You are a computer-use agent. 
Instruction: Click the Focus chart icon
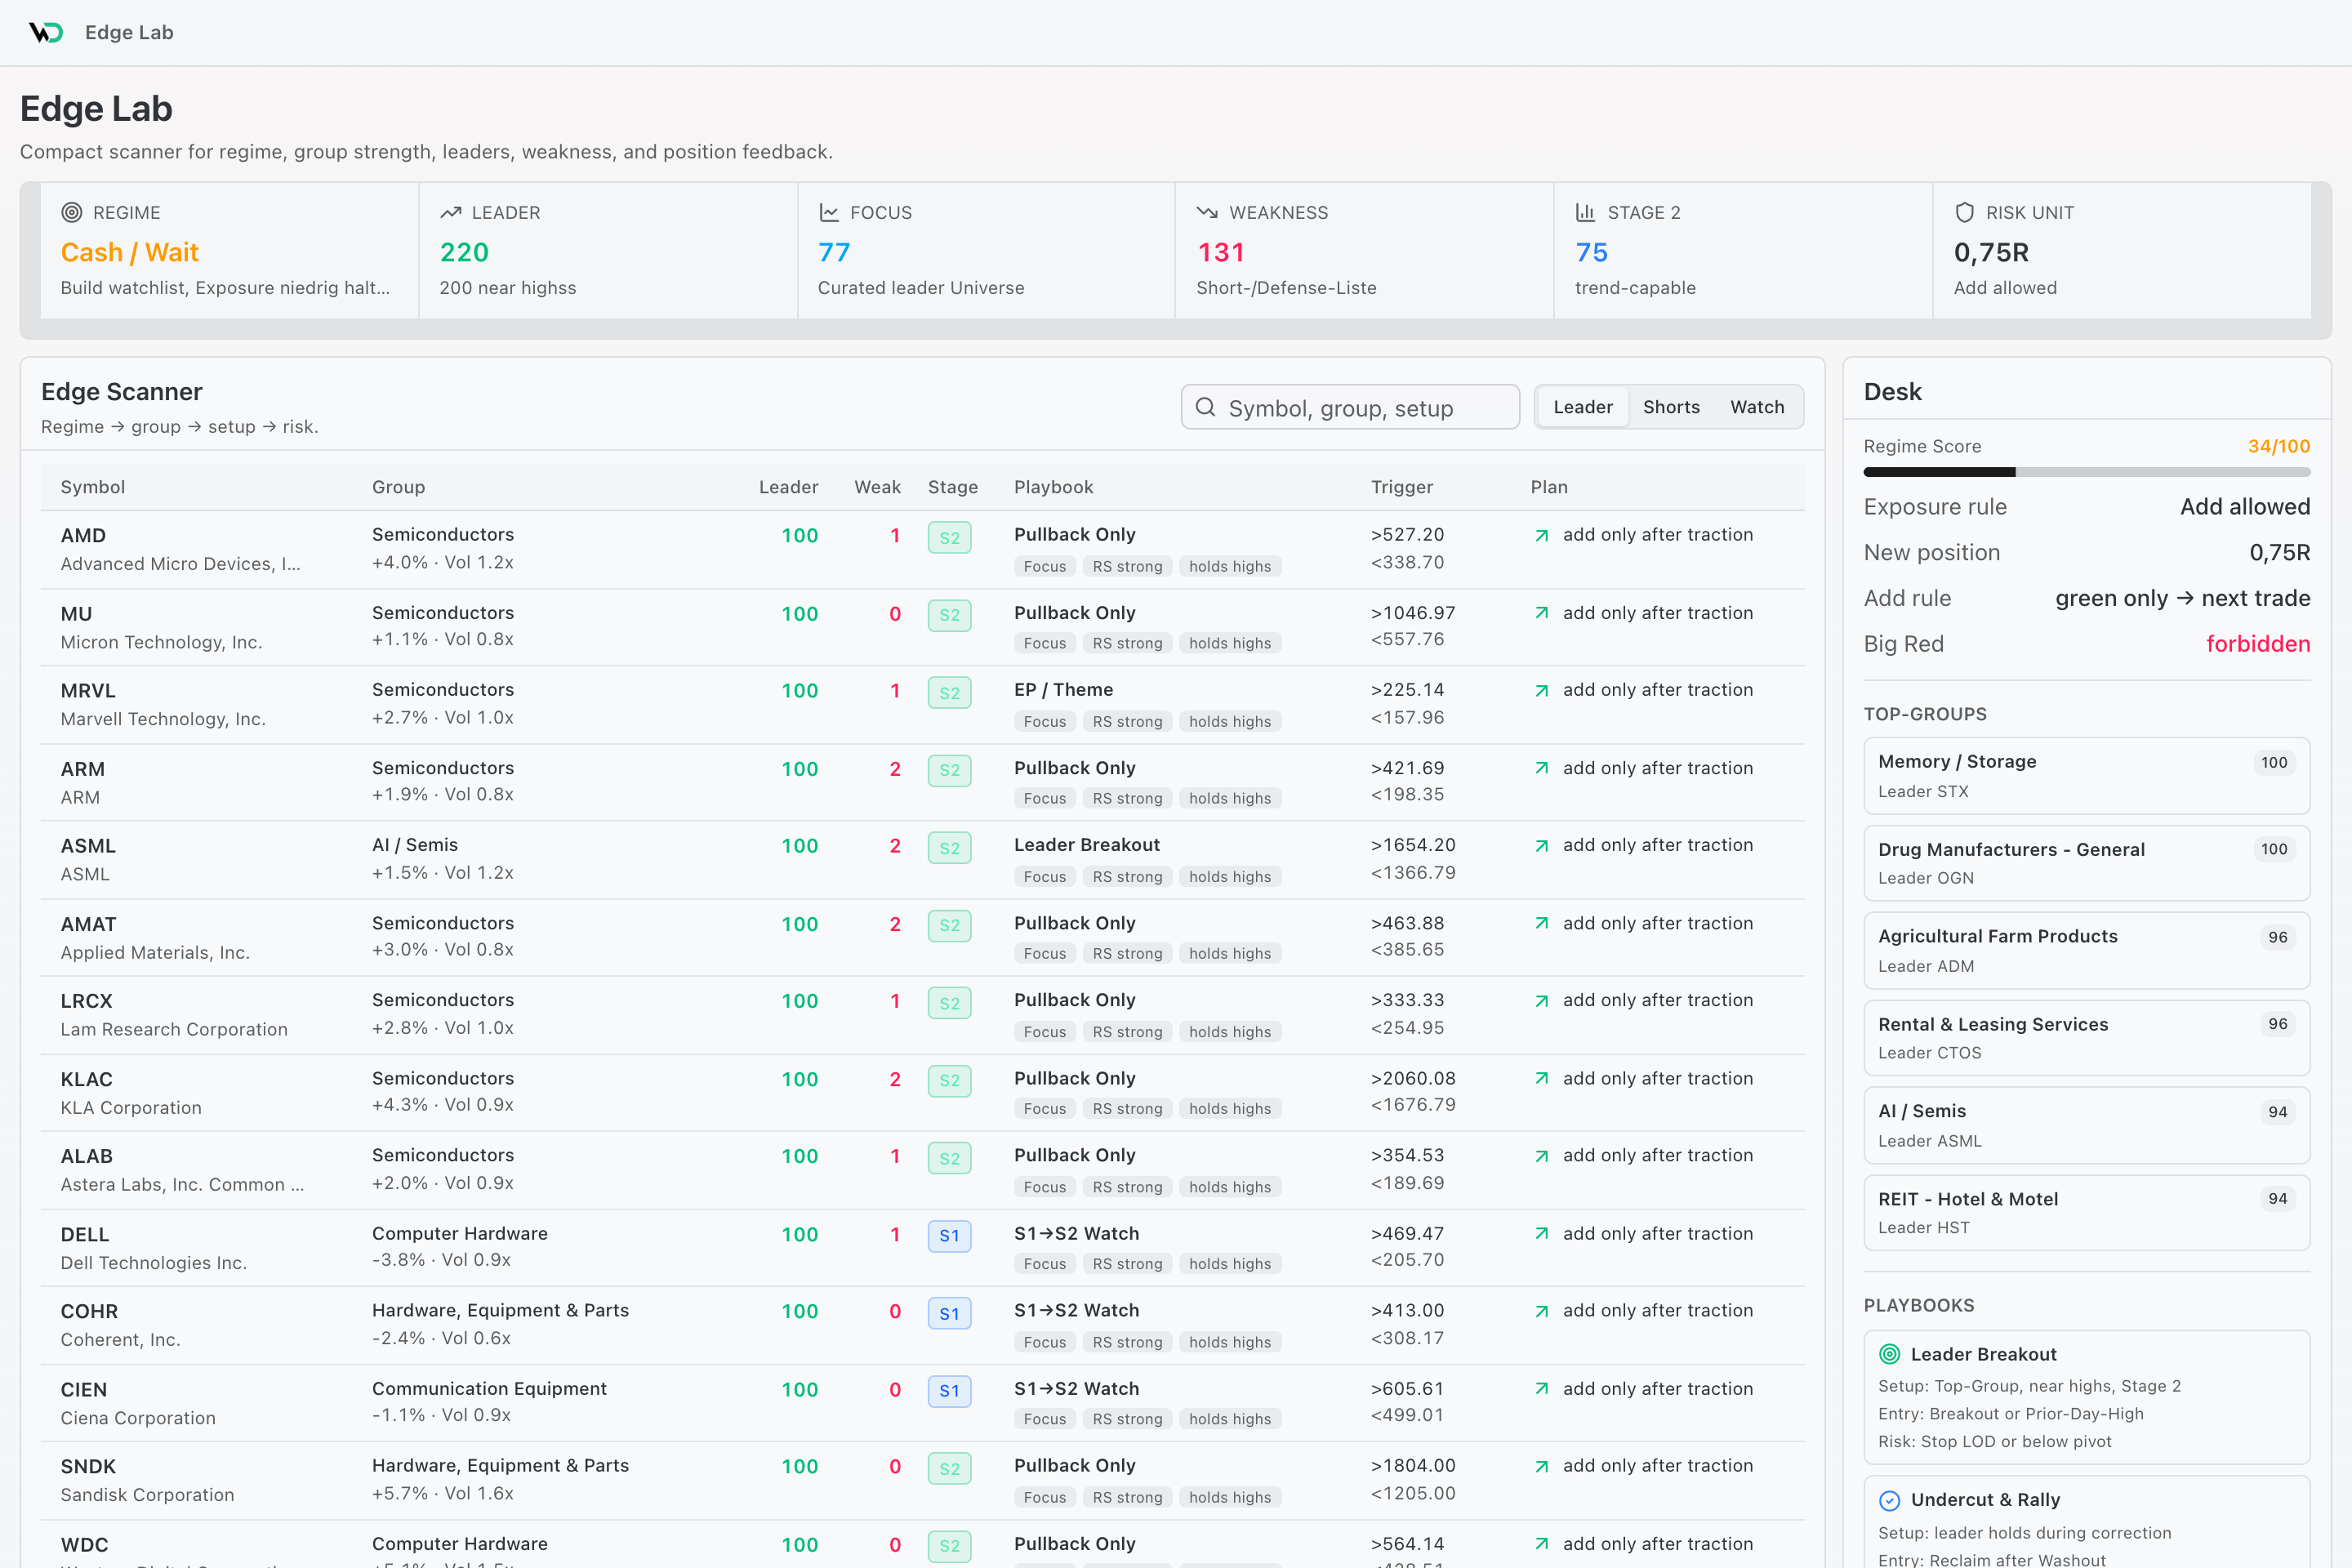pos(829,212)
